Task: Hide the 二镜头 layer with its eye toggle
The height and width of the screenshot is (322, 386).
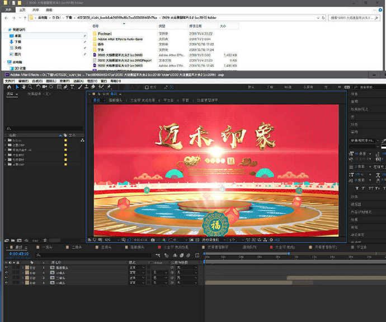Action: tap(7, 278)
